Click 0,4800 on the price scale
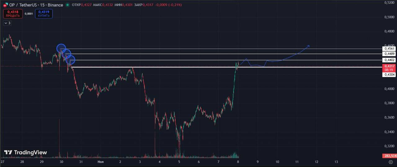Image resolution: width=397 pixels, height=167 pixels. click(x=390, y=31)
